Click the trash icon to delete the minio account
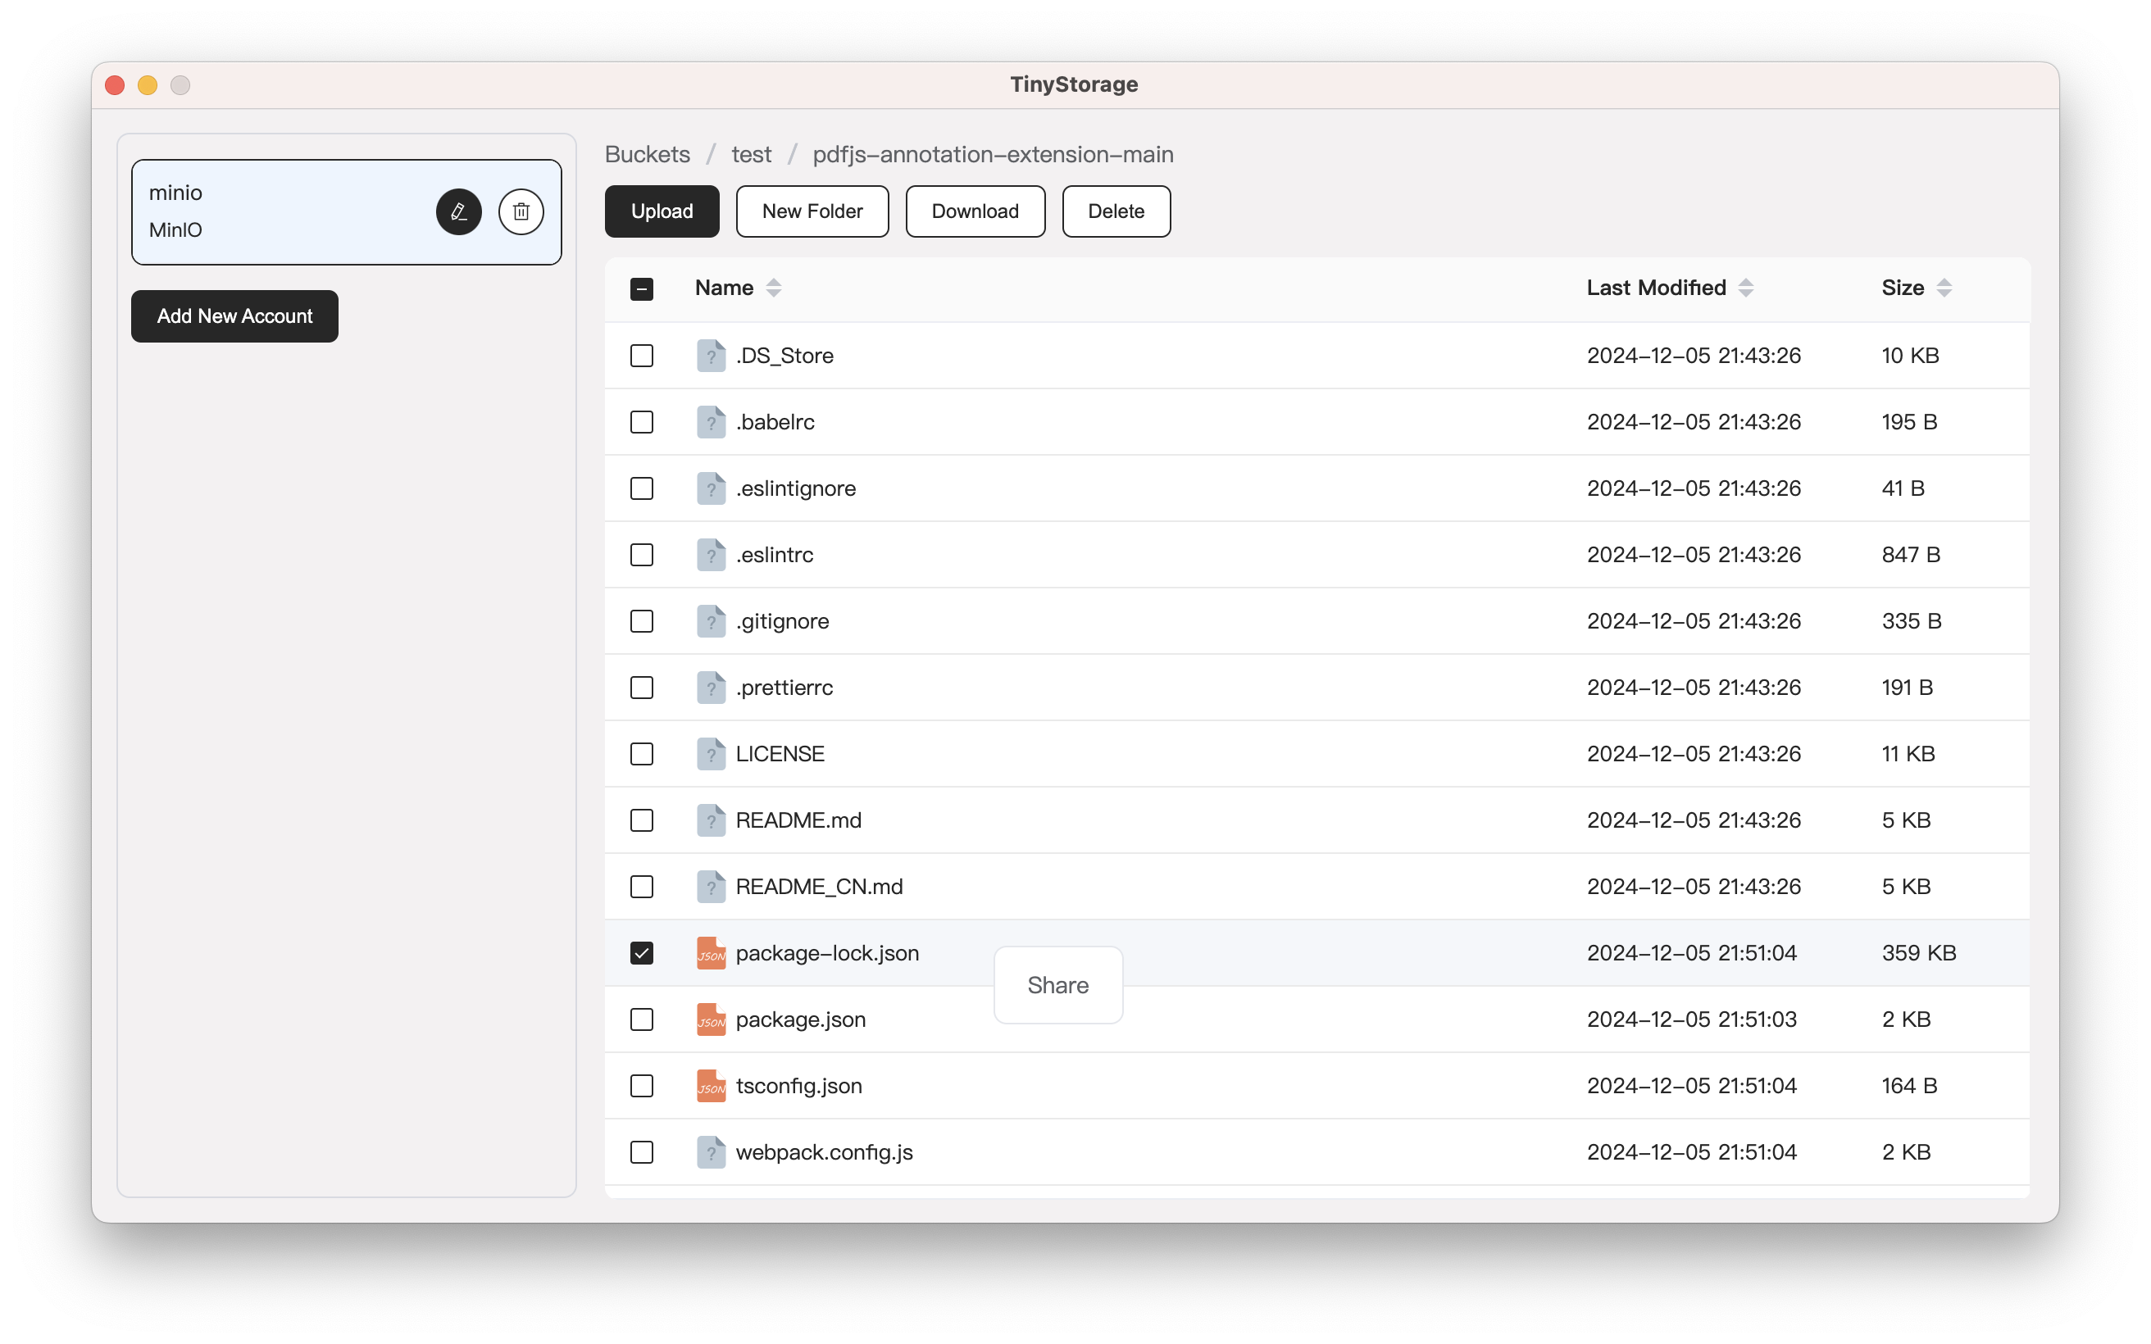The width and height of the screenshot is (2151, 1344). tap(521, 211)
